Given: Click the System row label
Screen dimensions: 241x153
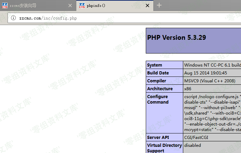Looking at the screenshot, I should click(154, 65).
